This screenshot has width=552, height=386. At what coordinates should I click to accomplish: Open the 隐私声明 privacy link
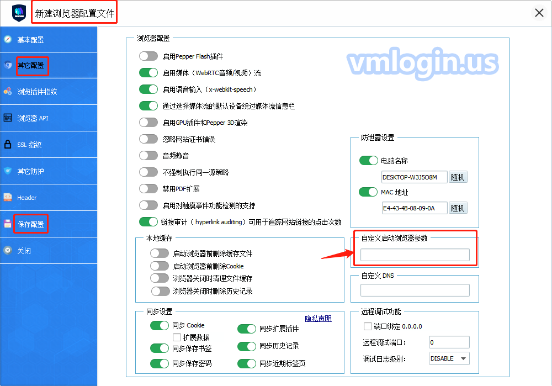(319, 319)
